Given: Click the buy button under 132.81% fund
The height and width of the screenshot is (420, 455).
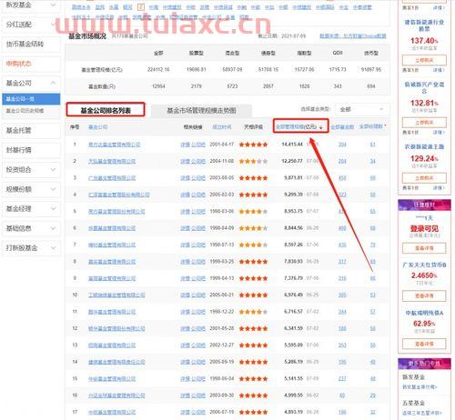Looking at the screenshot, I should (424, 123).
